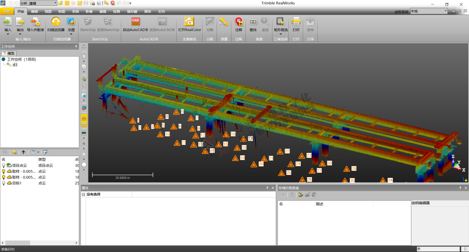This screenshot has width=469, height=252.
Task: Go up one level with the arrow icon
Action: [x=23, y=152]
